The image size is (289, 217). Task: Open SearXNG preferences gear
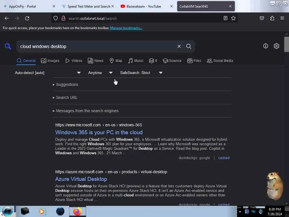(276, 46)
